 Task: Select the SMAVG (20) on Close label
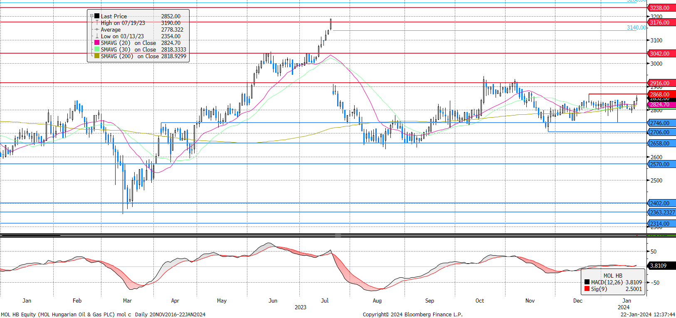(128, 43)
